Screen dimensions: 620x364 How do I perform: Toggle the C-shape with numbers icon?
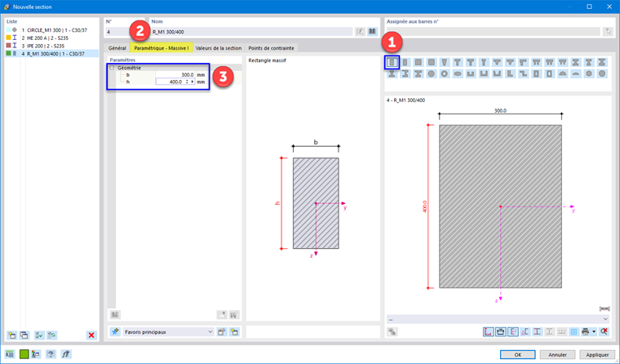point(525,331)
